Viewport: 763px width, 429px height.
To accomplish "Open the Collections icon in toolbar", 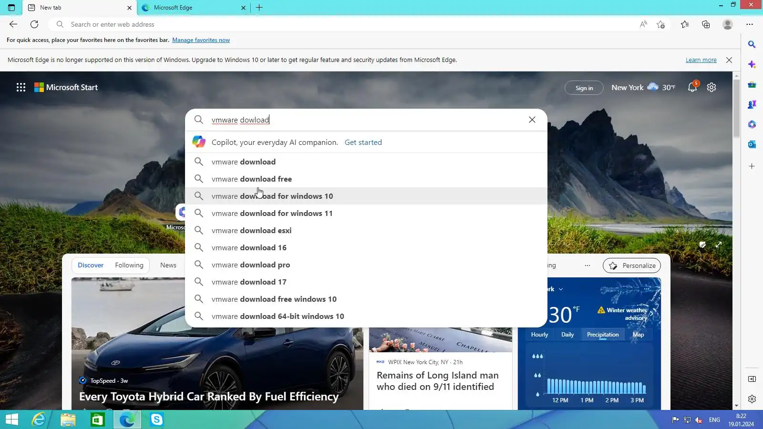I will [x=706, y=24].
